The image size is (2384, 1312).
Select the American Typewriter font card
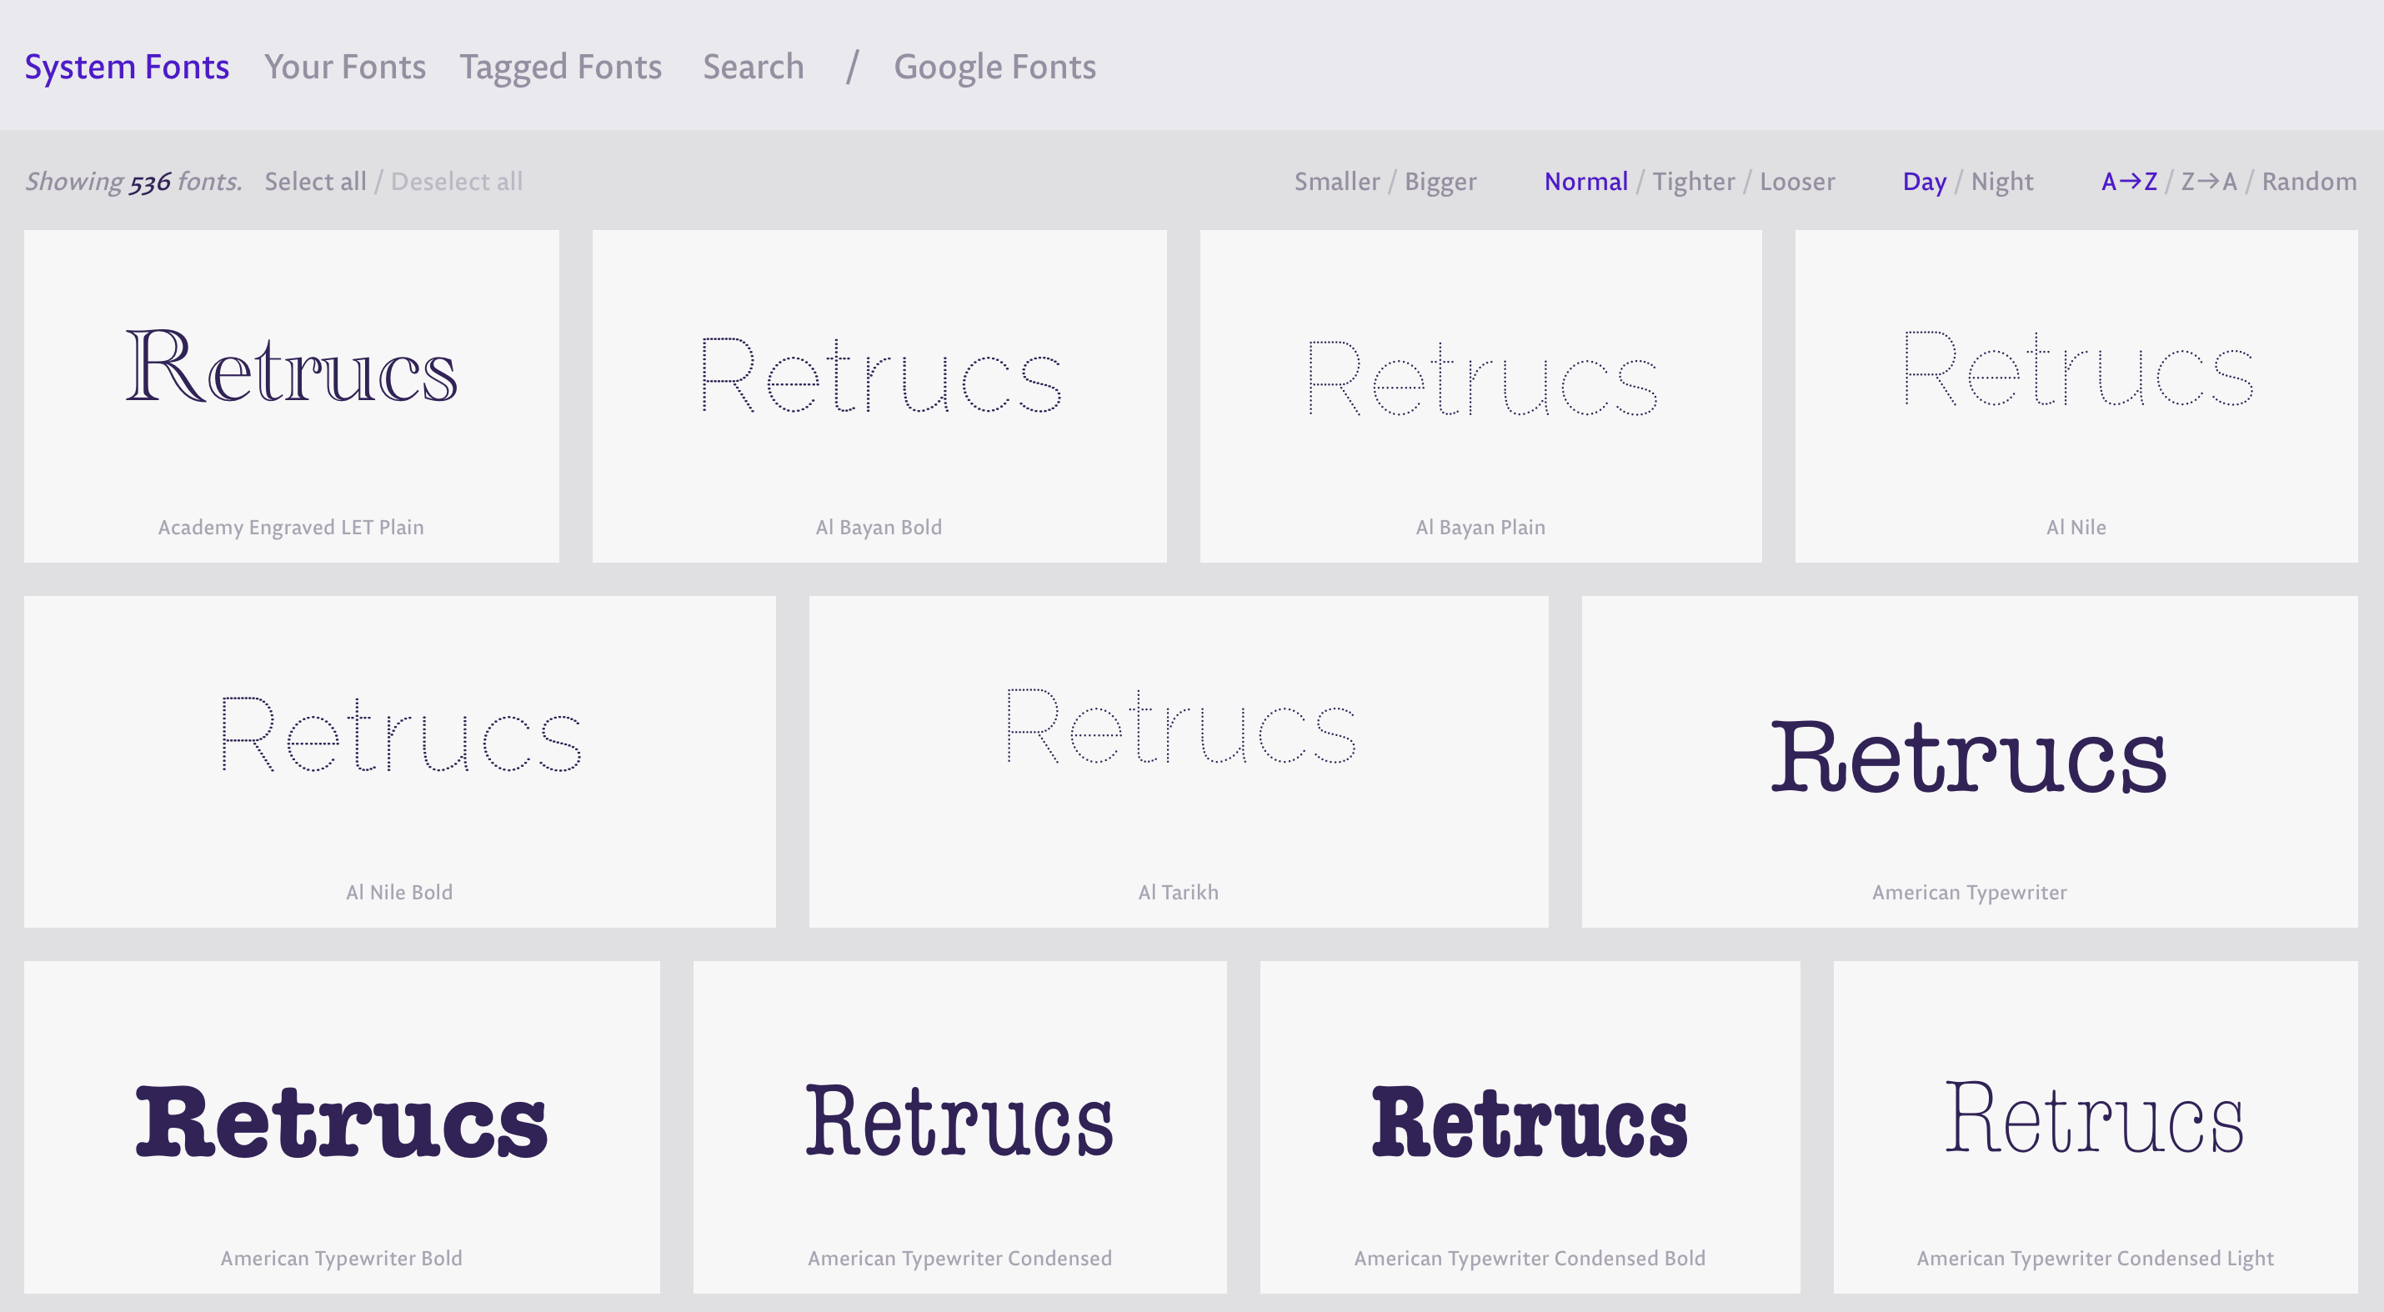click(x=1968, y=760)
